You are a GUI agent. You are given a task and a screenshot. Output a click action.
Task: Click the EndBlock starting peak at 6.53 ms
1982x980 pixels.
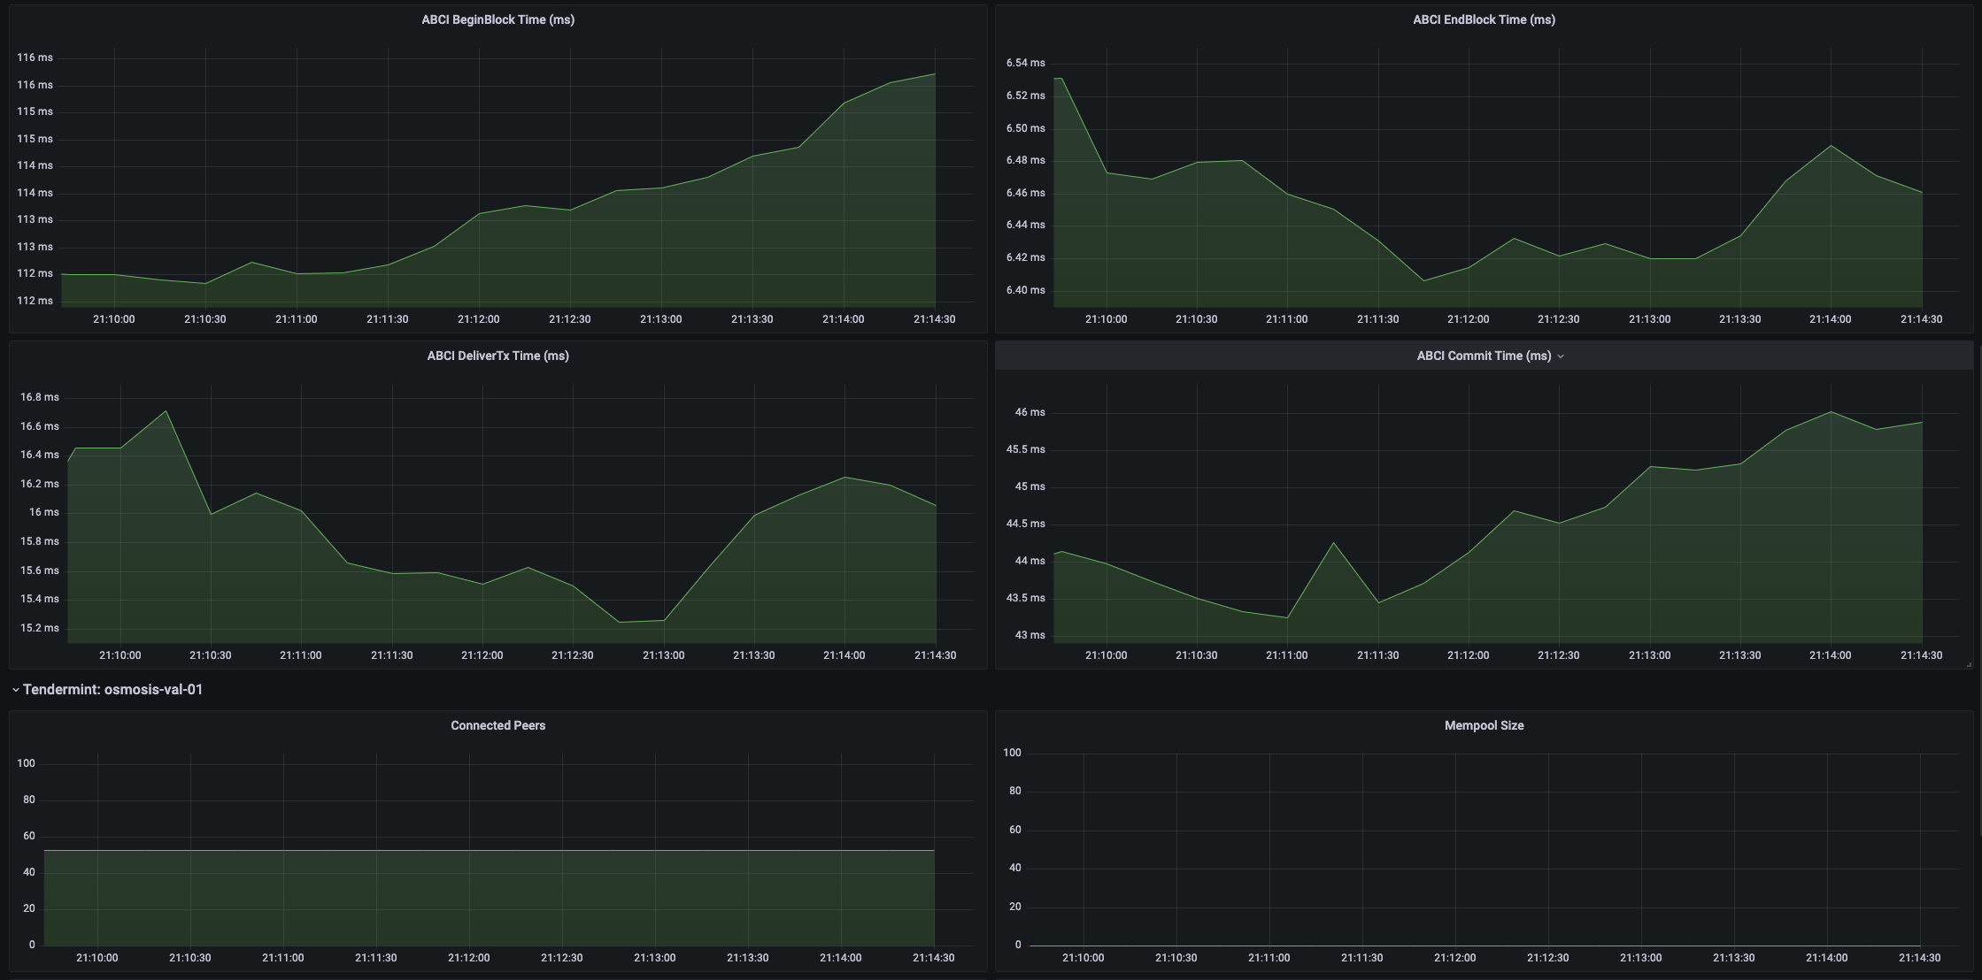coord(1058,79)
